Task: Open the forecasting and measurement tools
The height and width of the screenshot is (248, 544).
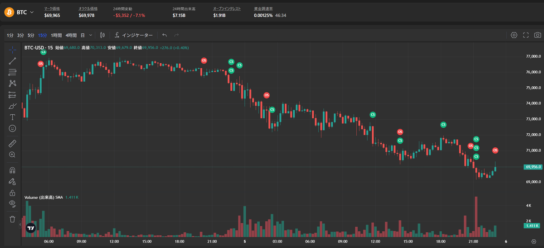Action: pos(12,95)
